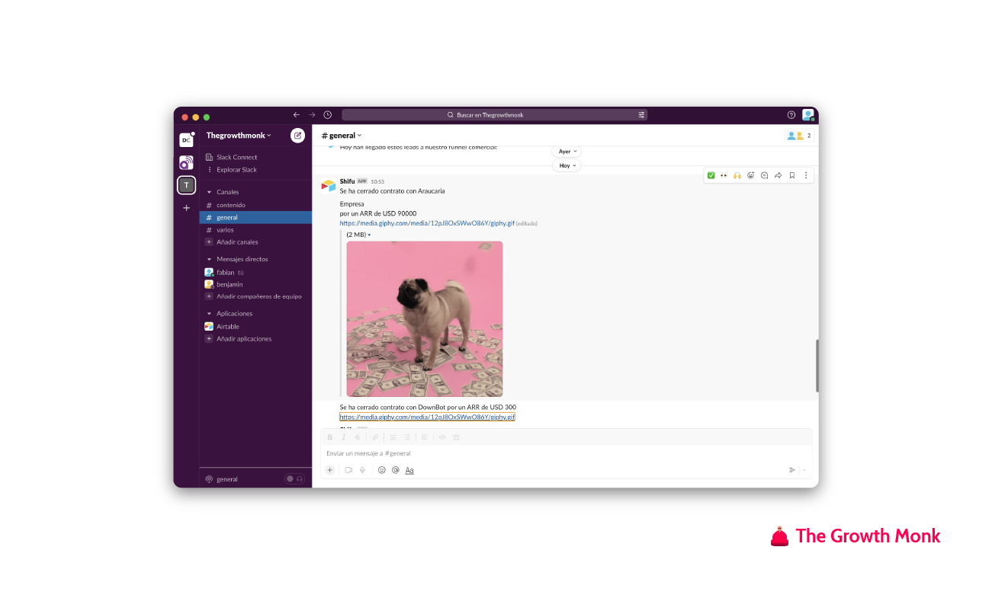Go forward using the history forward arrow
This screenshot has height=595, width=992.
pyautogui.click(x=312, y=115)
